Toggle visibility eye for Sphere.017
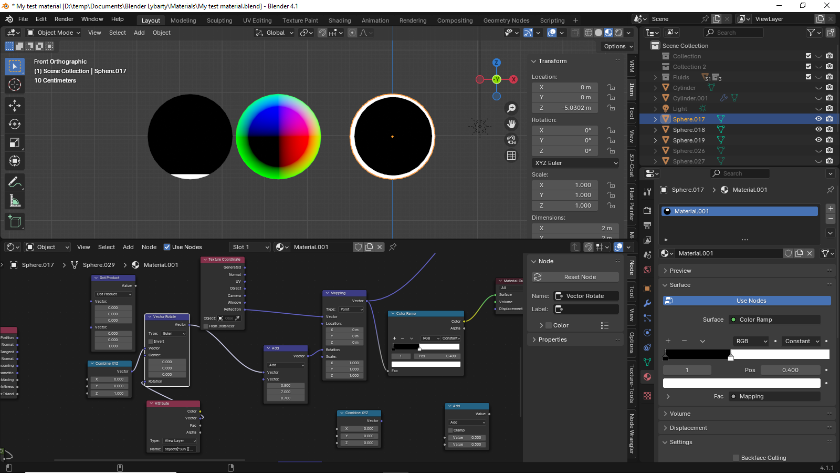The width and height of the screenshot is (840, 473). click(x=818, y=119)
